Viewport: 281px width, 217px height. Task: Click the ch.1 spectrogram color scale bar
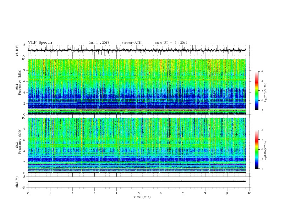(x=257, y=91)
